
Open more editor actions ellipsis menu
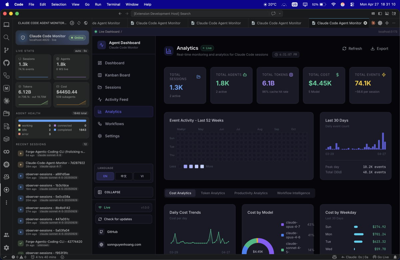[x=394, y=23]
